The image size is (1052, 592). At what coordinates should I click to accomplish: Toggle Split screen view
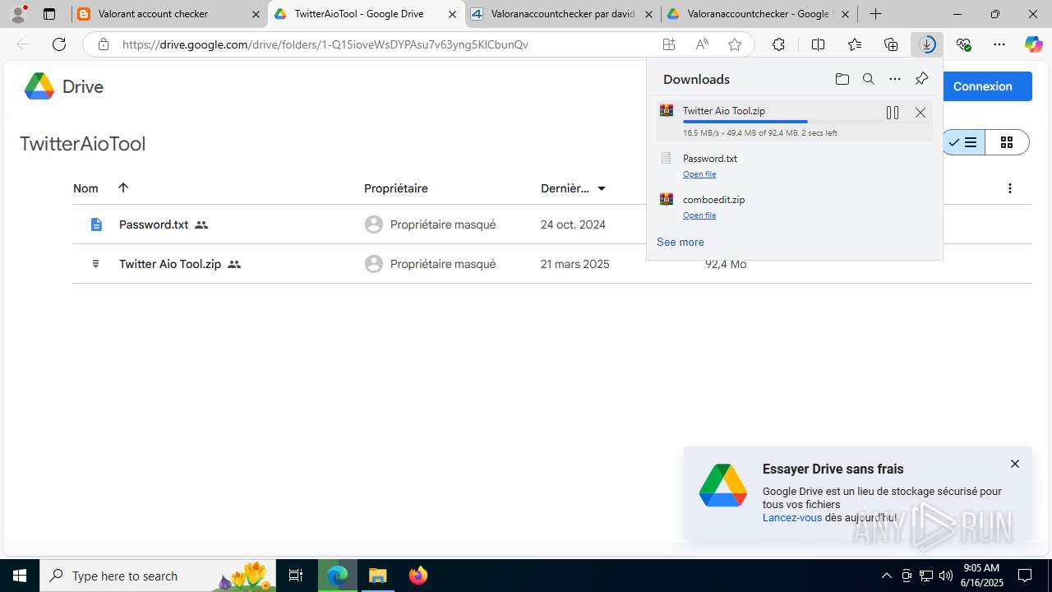(818, 45)
